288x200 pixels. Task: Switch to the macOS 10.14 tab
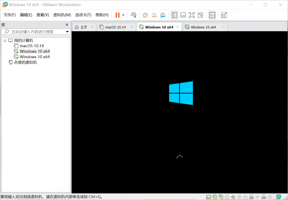115,27
